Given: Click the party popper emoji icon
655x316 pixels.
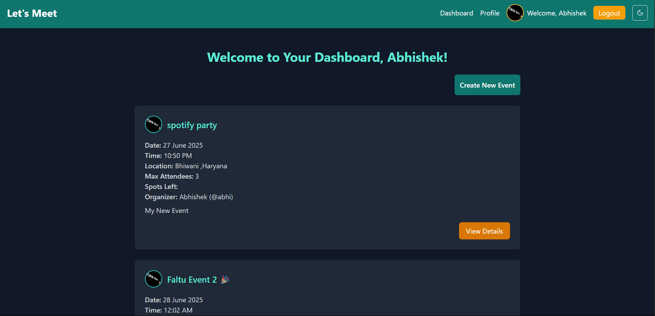Looking at the screenshot, I should 225,280.
